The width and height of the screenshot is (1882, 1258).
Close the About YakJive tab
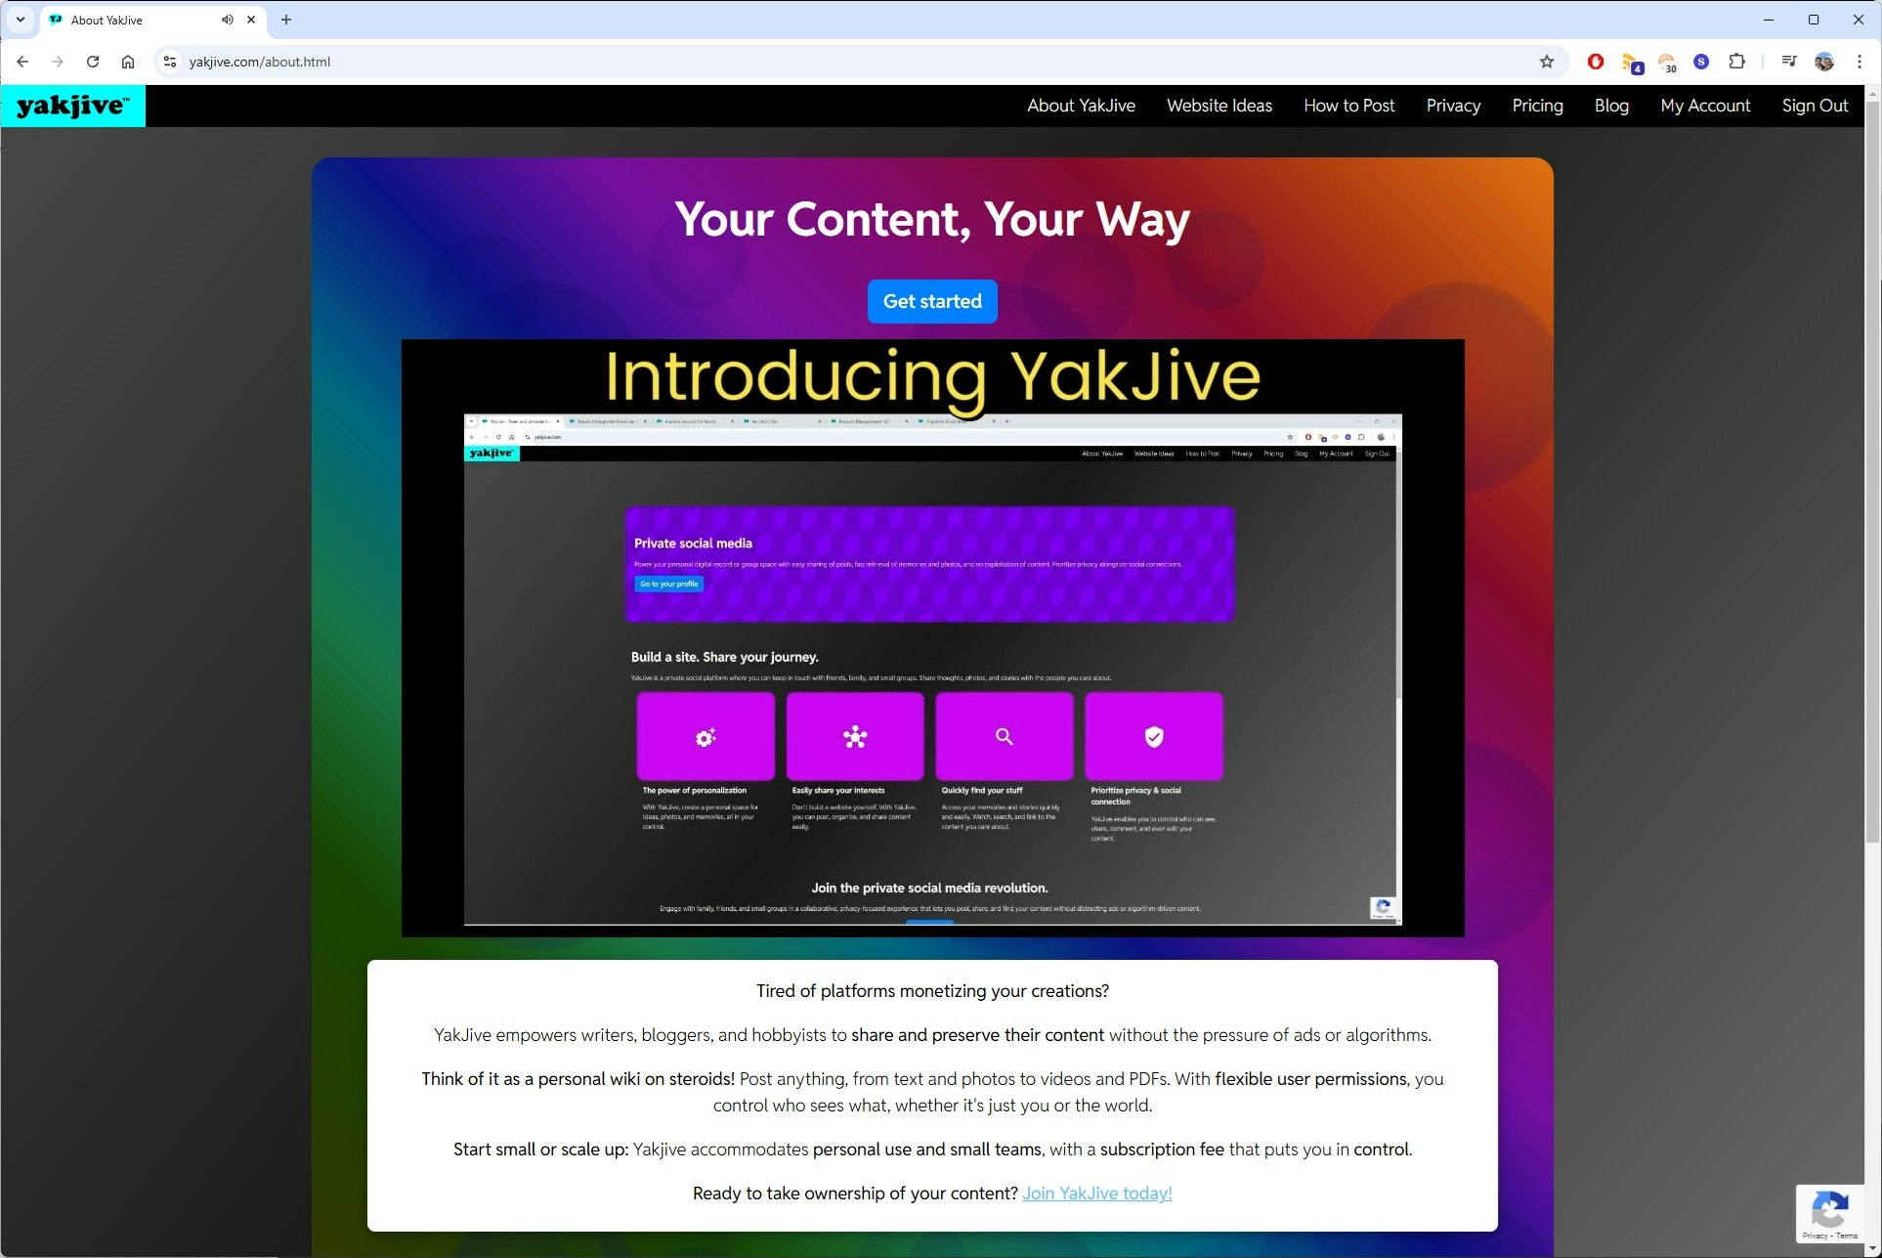pyautogui.click(x=251, y=20)
